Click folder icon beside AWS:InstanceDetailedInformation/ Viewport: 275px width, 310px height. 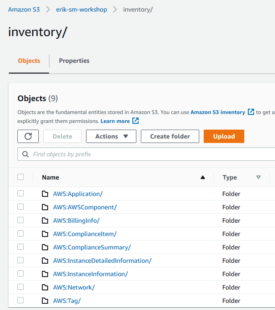pos(45,261)
